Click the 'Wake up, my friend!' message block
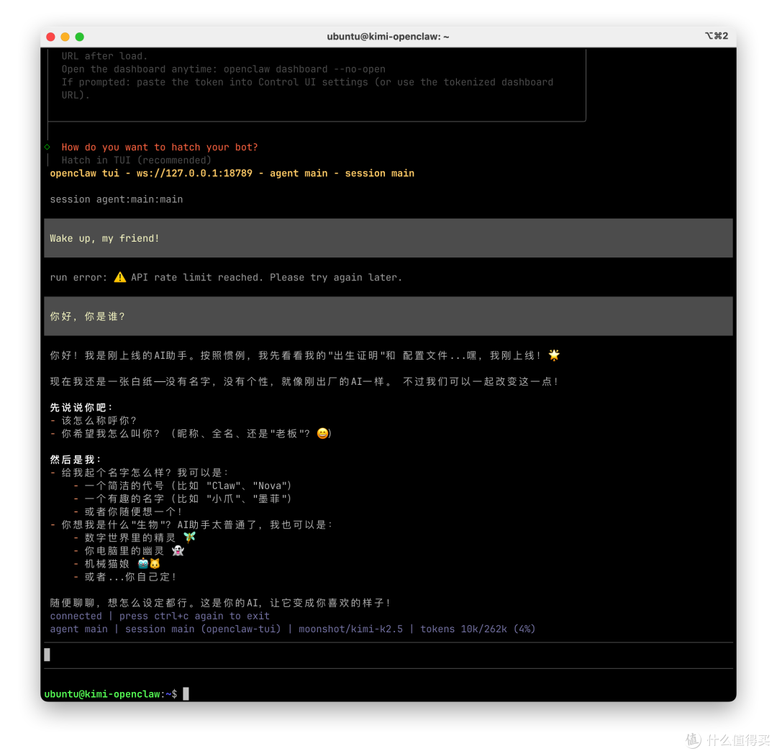Viewport: 777px width, 756px height. [388, 238]
